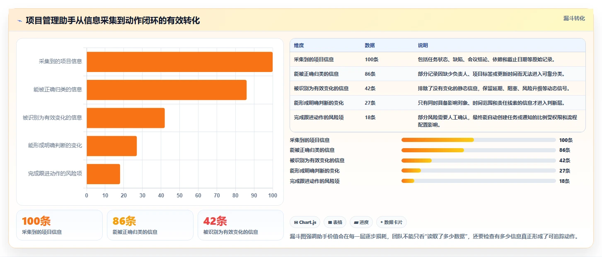This screenshot has width=602, height=257.
Task: Click the table cell 完成跟进动作的风险项
Action: tap(319, 118)
